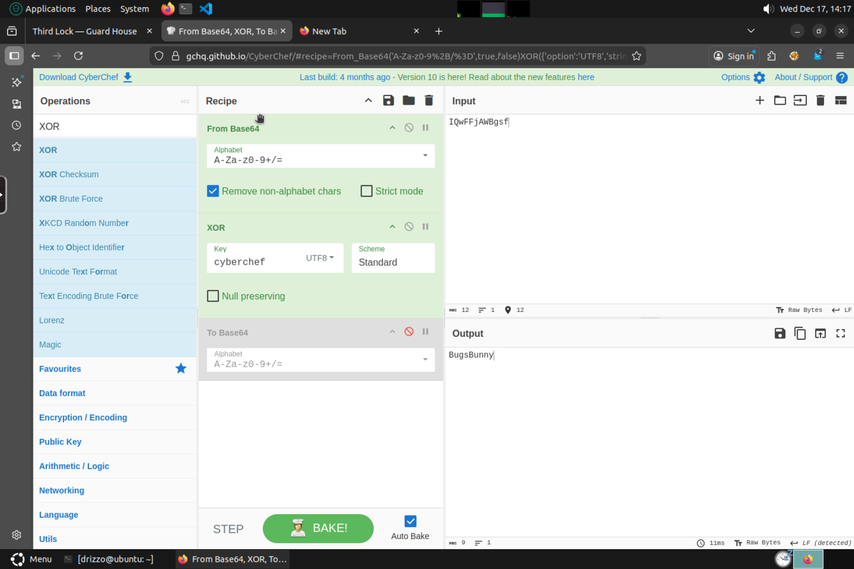The height and width of the screenshot is (569, 854).
Task: Click Download CyberChef link
Action: (79, 77)
